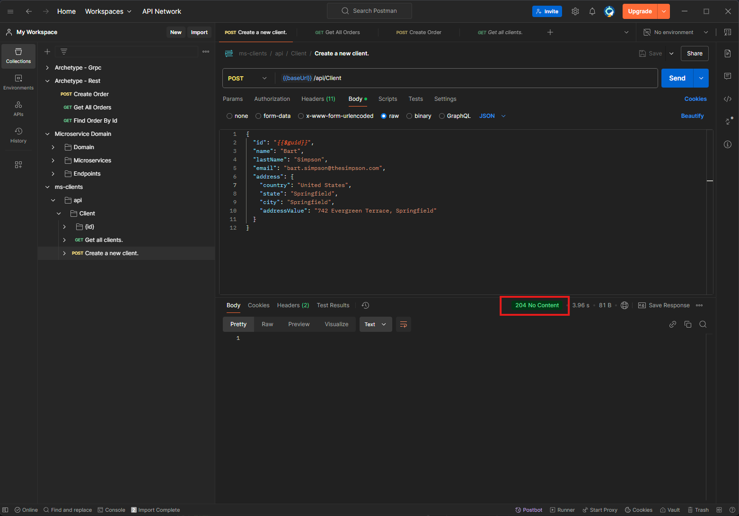
Task: Open the configure workspace sidebar grid icon
Action: [x=18, y=165]
